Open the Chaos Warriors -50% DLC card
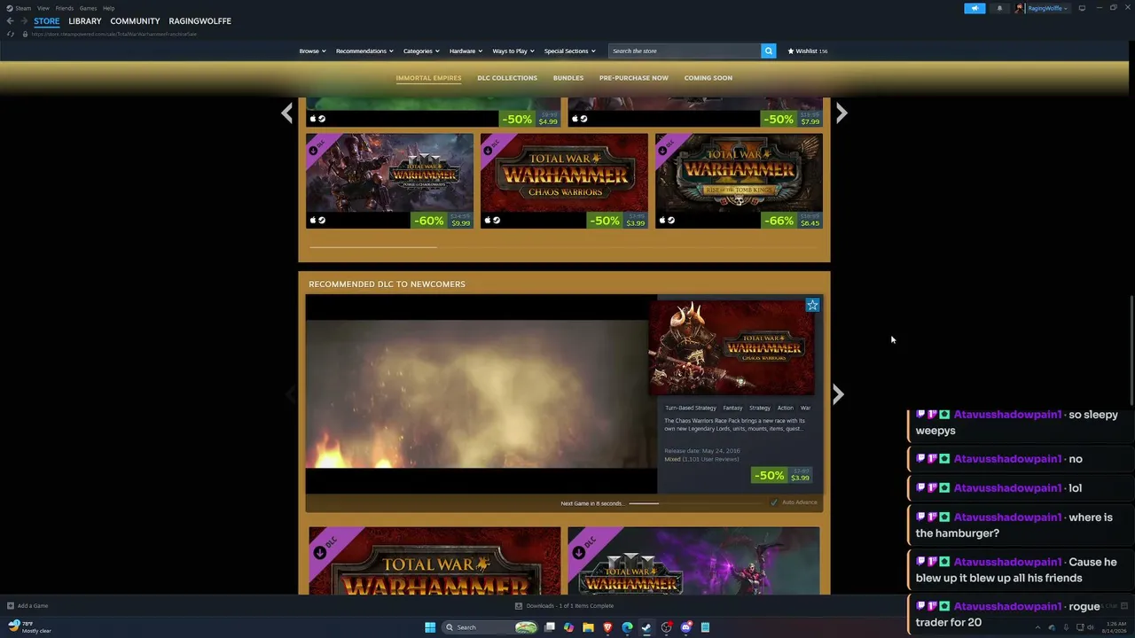1135x638 pixels. click(564, 181)
